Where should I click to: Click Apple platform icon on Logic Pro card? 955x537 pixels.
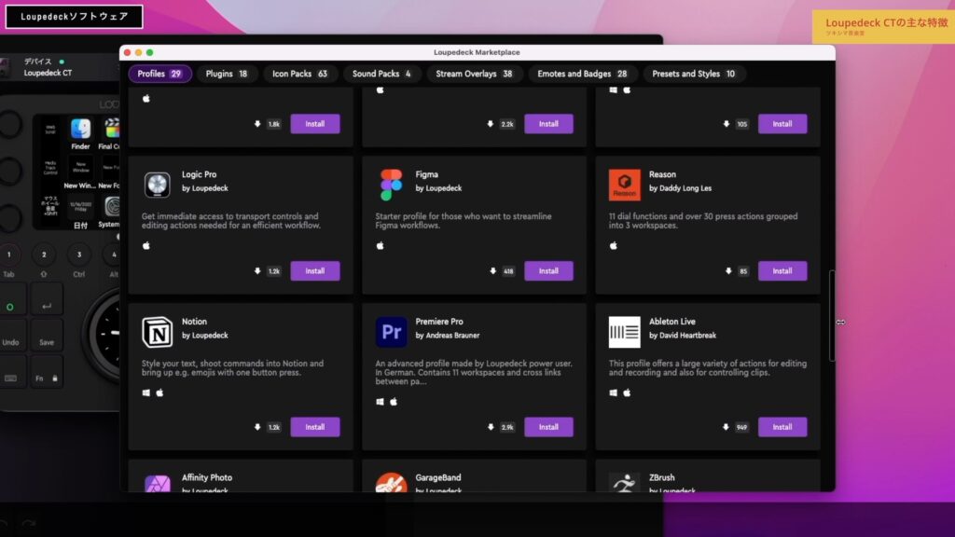pyautogui.click(x=146, y=245)
